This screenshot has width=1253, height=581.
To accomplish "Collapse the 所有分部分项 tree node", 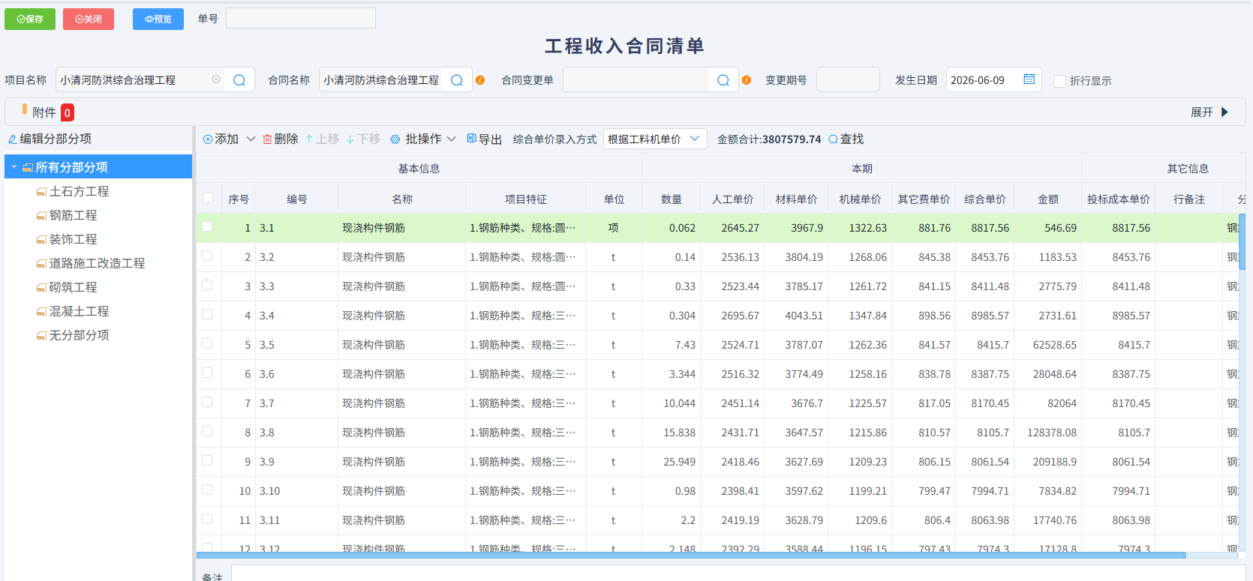I will click(14, 167).
